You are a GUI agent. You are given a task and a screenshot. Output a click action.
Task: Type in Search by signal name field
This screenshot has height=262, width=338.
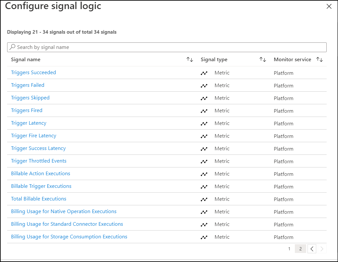169,47
